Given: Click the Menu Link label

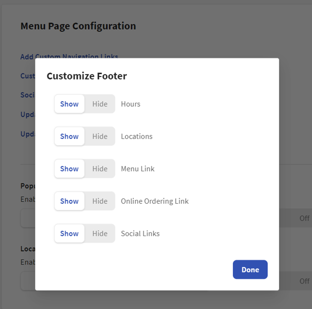Looking at the screenshot, I should (x=138, y=169).
